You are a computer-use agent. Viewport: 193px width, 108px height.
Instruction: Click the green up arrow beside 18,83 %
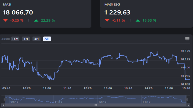(138, 20)
